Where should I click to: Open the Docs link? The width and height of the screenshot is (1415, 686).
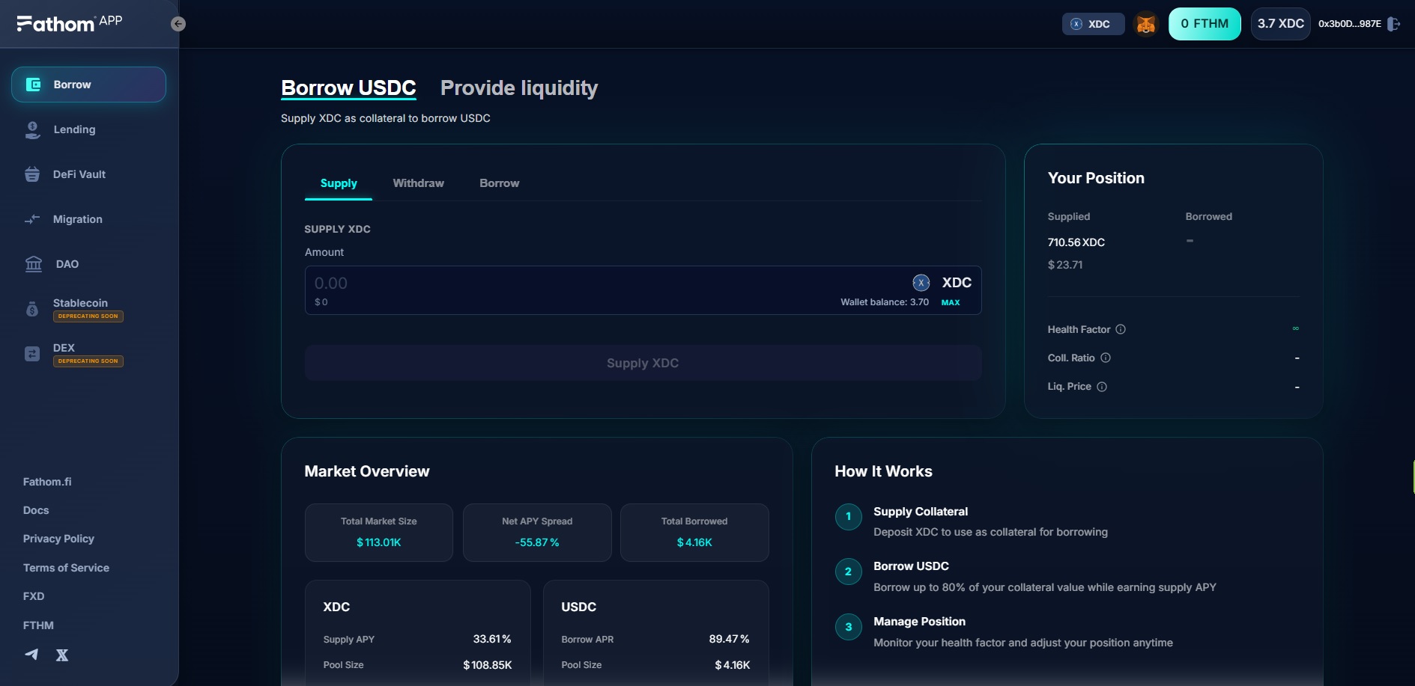point(36,510)
